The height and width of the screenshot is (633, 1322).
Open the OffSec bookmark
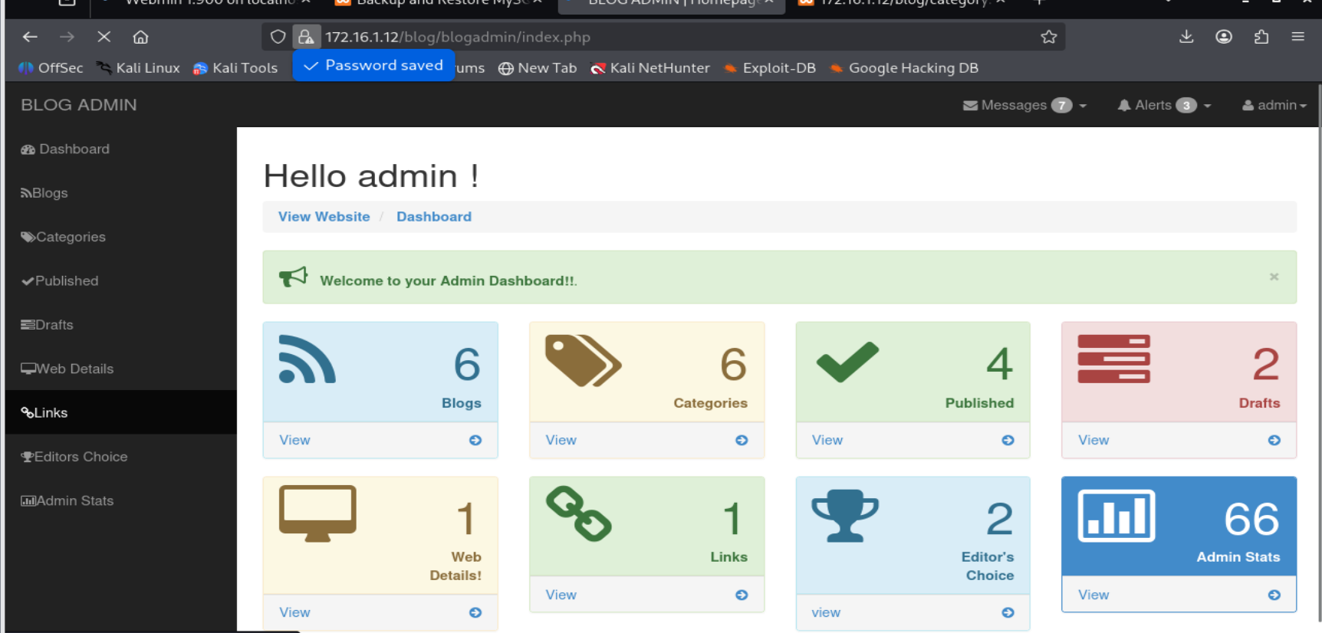[51, 68]
